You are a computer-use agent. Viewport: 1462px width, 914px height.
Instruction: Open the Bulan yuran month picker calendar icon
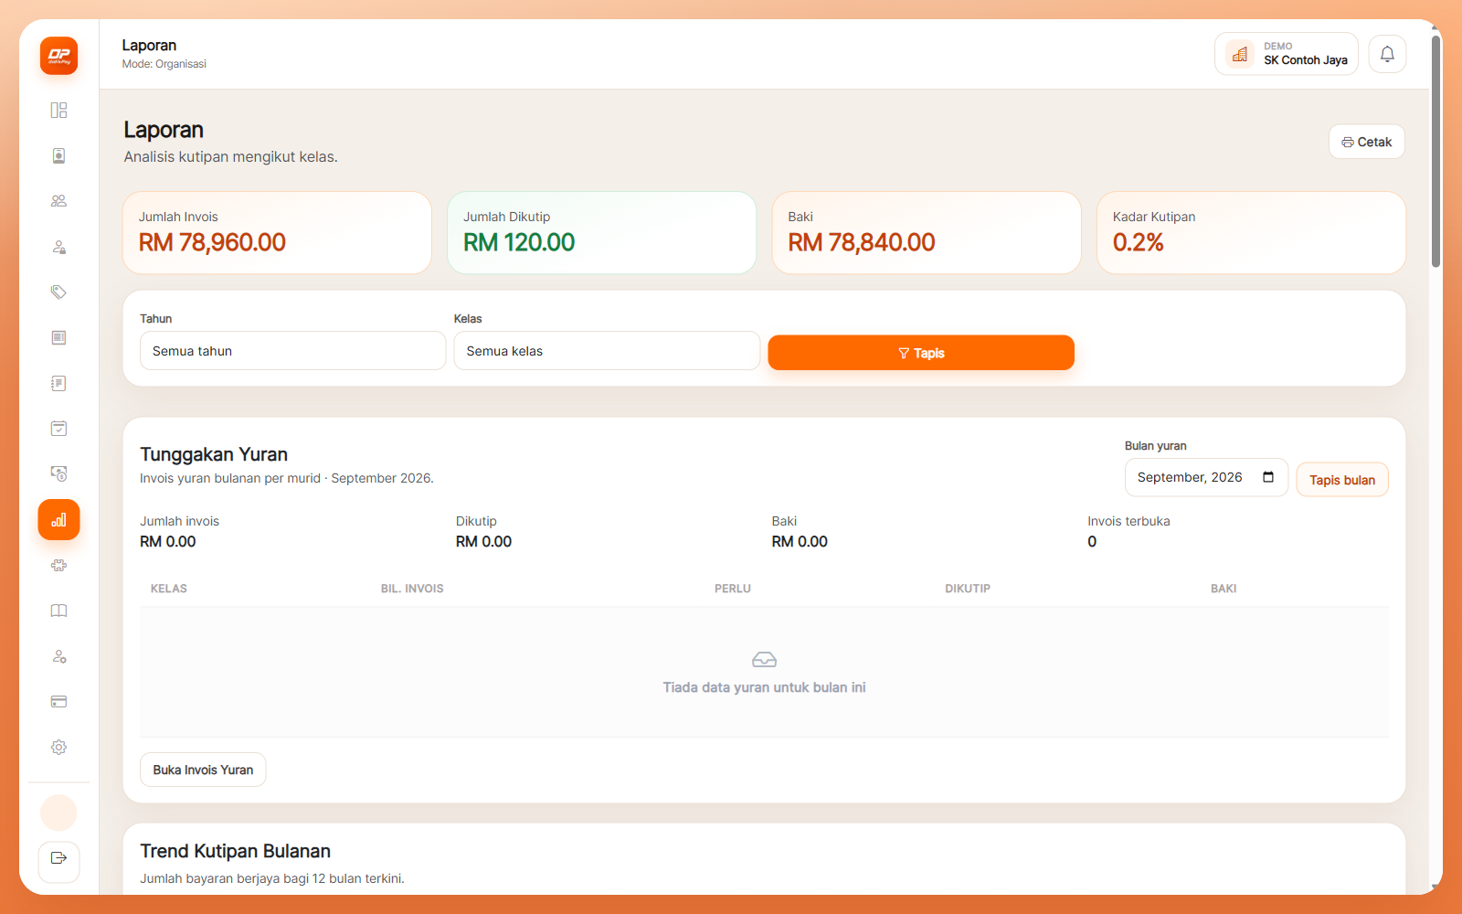1268,477
